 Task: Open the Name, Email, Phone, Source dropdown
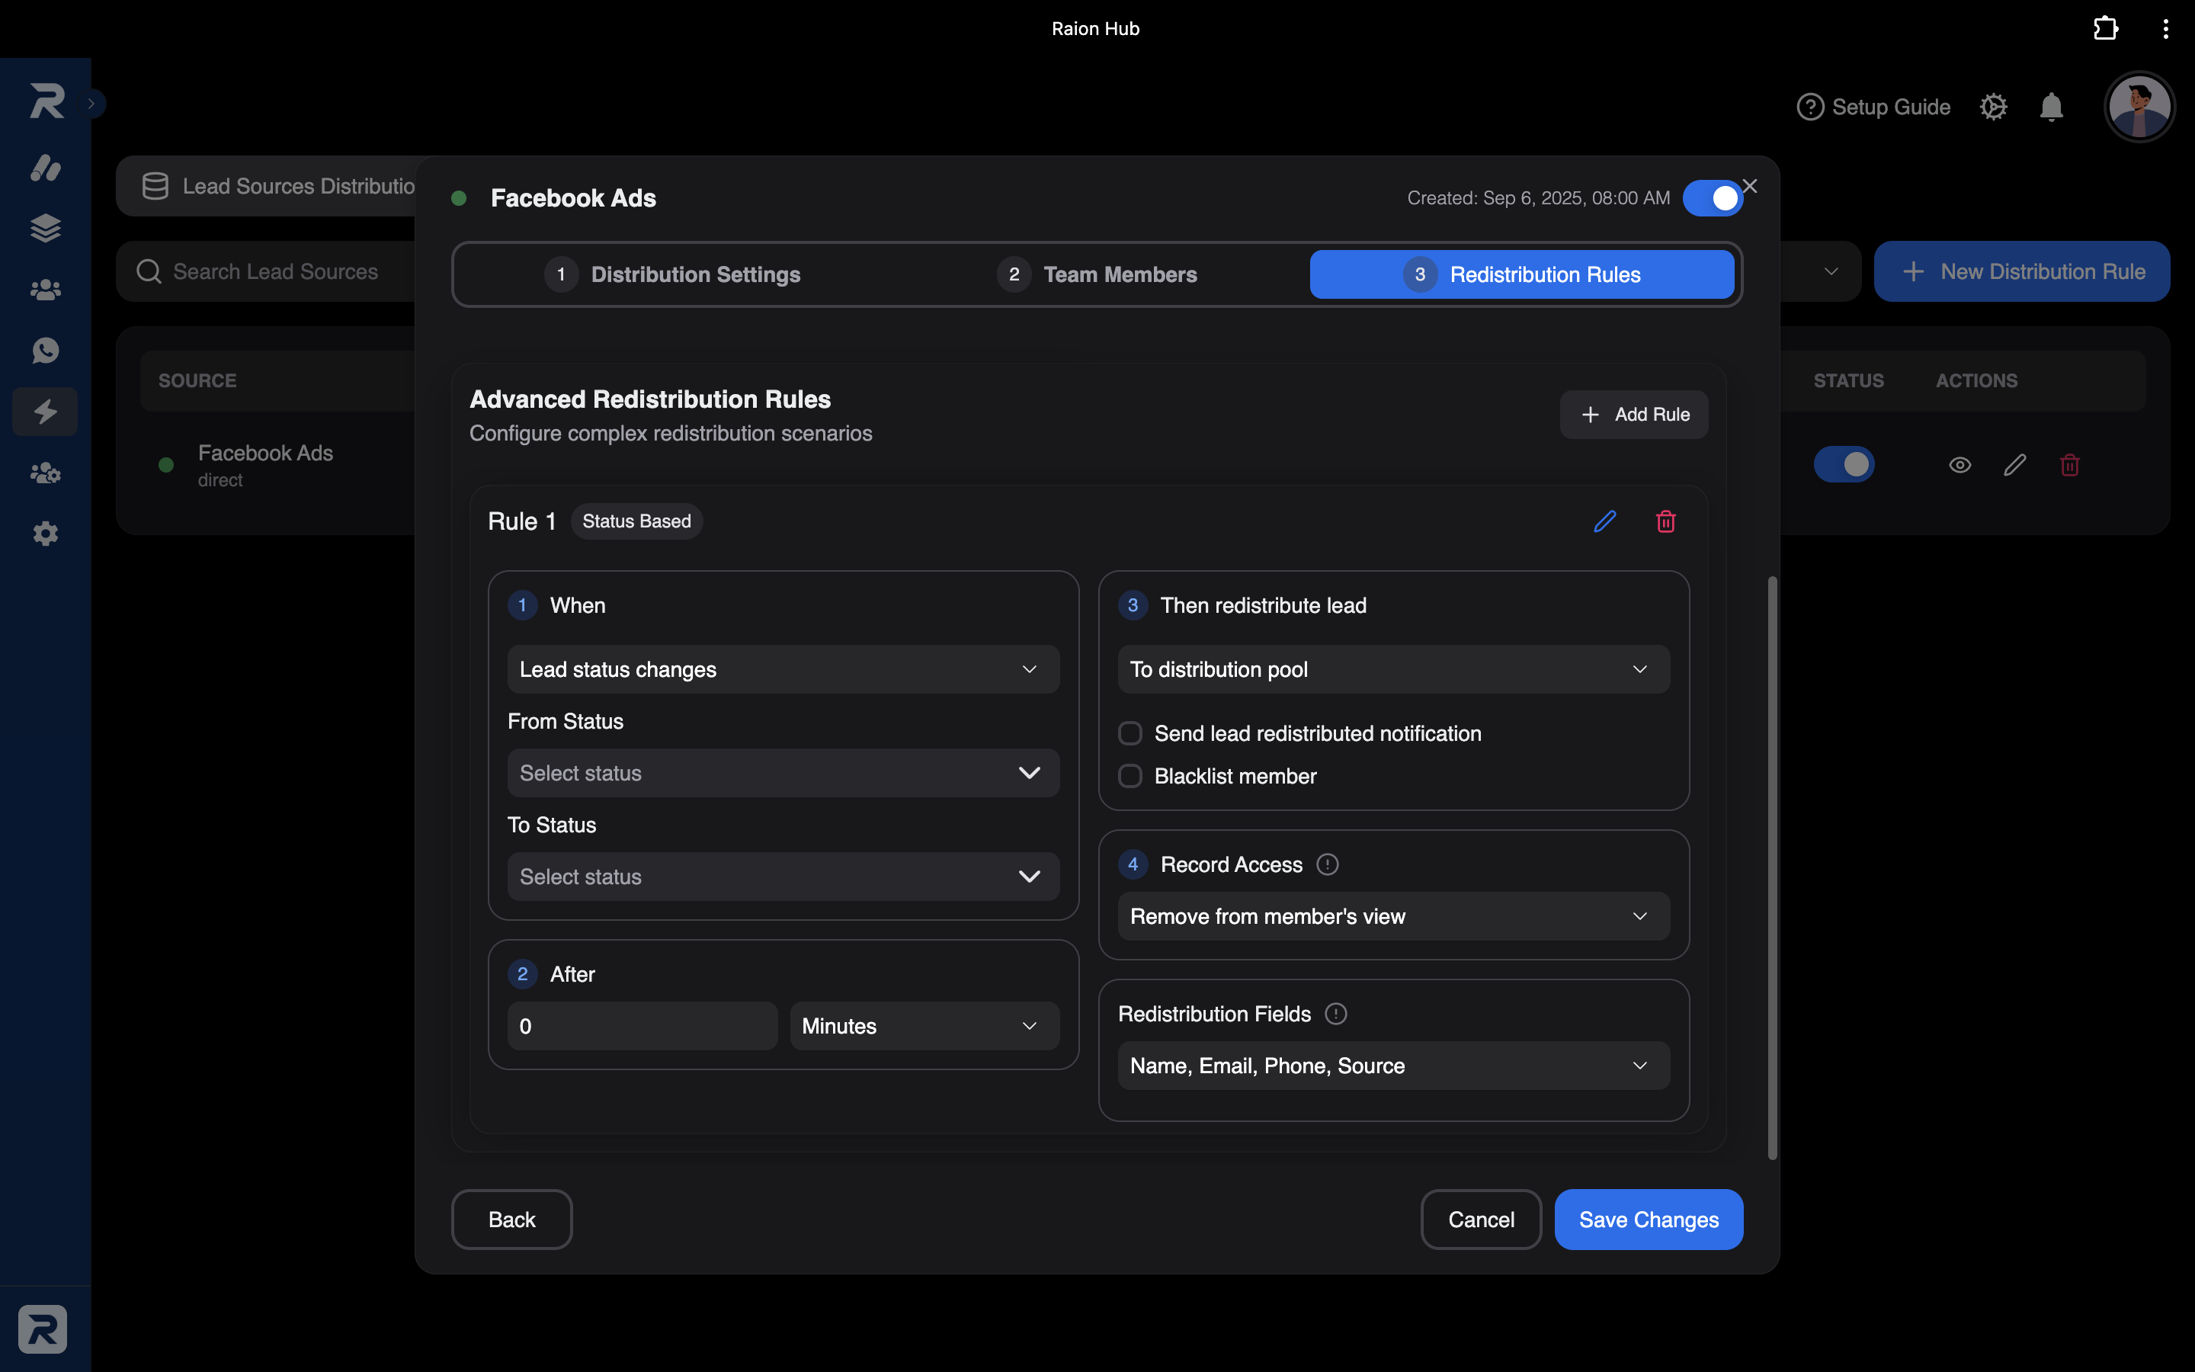point(1393,1066)
